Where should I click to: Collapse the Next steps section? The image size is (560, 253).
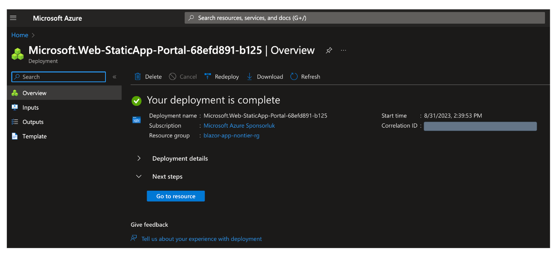click(138, 176)
